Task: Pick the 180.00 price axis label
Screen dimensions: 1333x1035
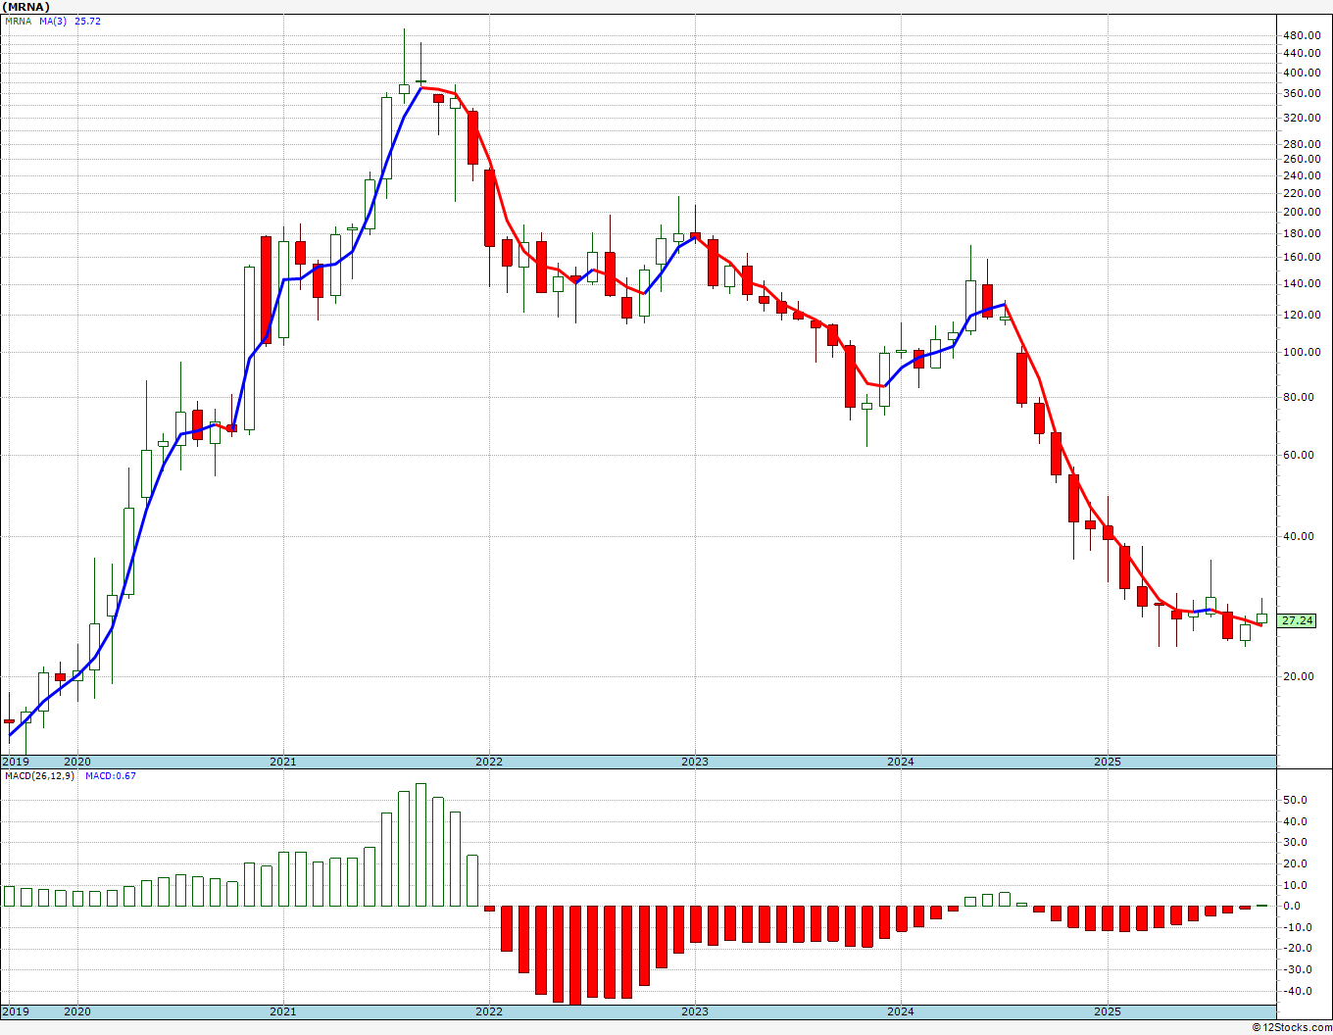Action: (1302, 233)
